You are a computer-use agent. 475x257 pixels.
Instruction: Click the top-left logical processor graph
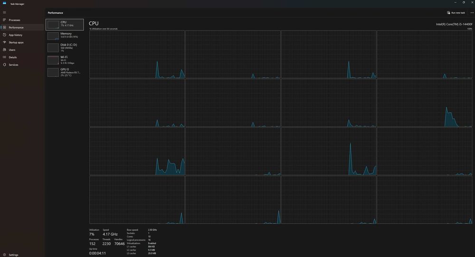pyautogui.click(x=137, y=55)
